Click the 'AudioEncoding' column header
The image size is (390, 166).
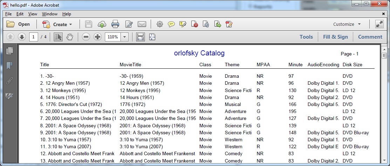[x=323, y=65]
